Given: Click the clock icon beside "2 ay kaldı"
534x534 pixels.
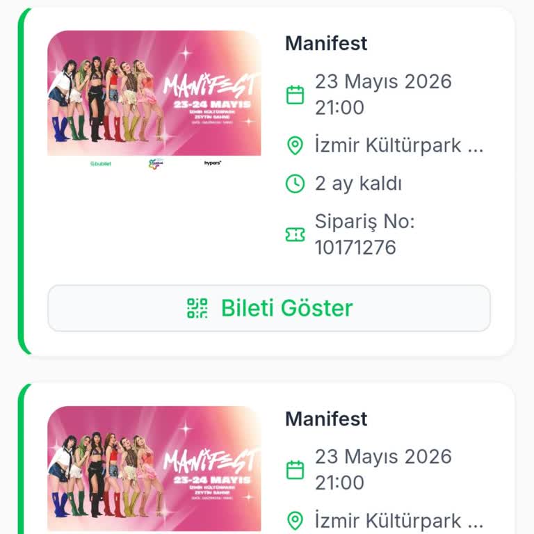Looking at the screenshot, I should pos(296,184).
